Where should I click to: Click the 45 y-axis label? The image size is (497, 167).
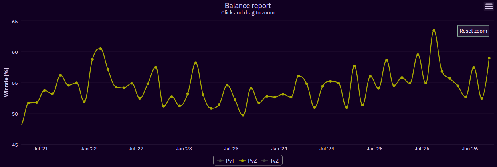click(16, 145)
